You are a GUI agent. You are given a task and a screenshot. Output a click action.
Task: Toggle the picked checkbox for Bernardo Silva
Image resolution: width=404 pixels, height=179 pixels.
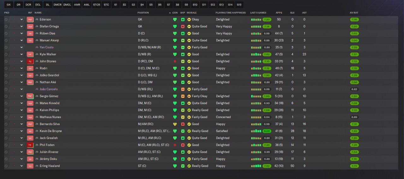pos(6,124)
